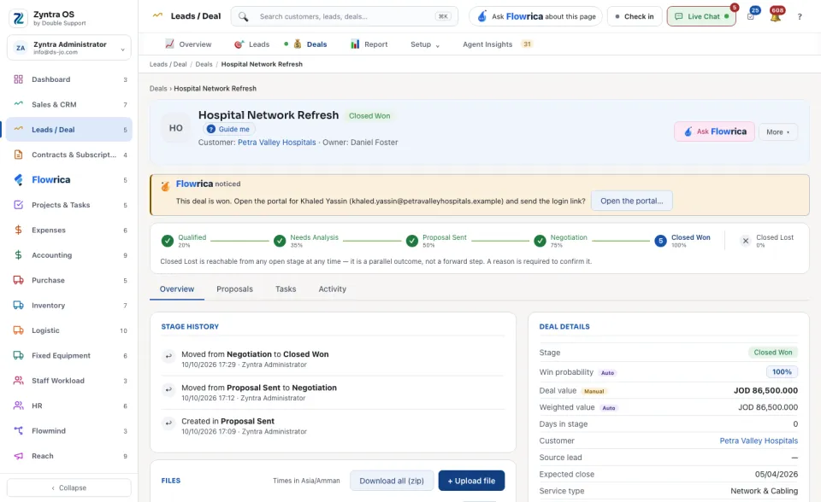
Task: Open Flowmind sidebar icon
Action: tap(18, 431)
